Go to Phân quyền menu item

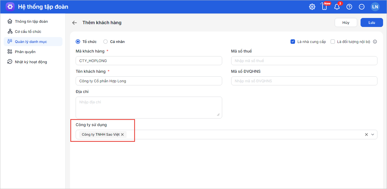(25, 52)
